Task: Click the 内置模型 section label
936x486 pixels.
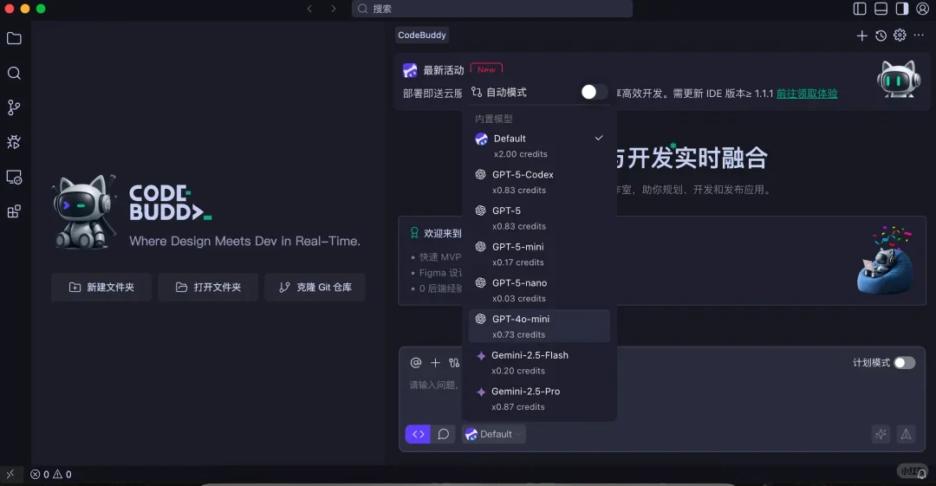Action: pos(494,119)
